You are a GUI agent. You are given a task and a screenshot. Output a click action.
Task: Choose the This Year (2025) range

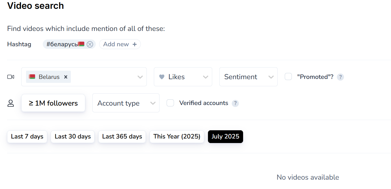177,136
